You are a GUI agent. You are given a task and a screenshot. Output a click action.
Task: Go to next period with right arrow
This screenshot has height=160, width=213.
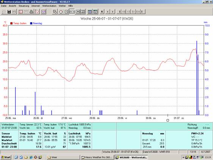coord(113,12)
